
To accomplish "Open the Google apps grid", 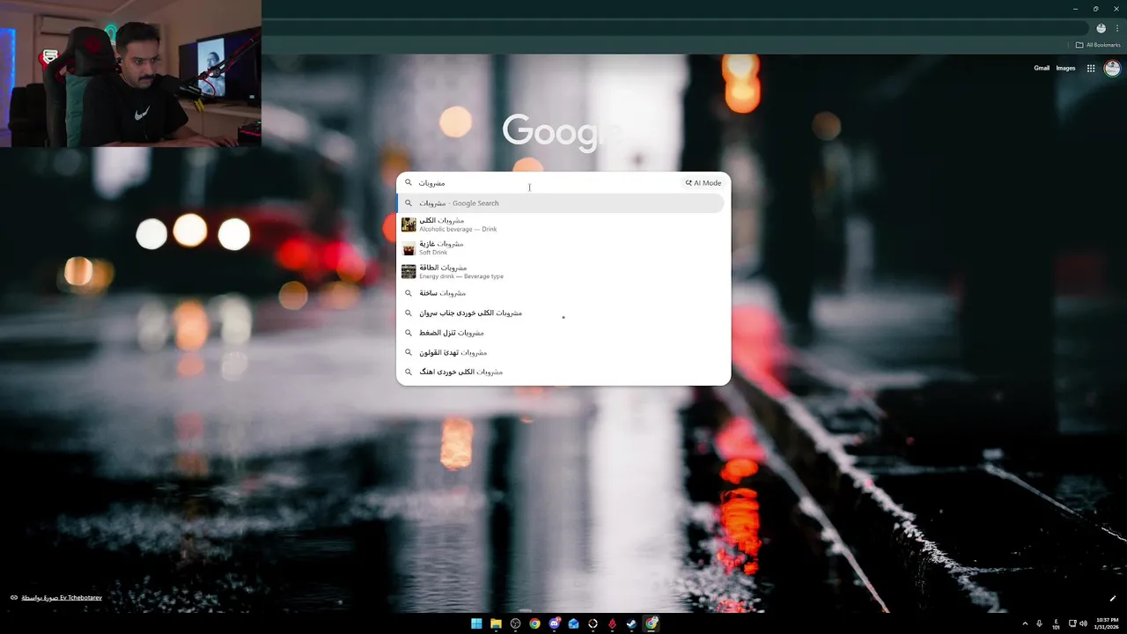I will tap(1091, 68).
